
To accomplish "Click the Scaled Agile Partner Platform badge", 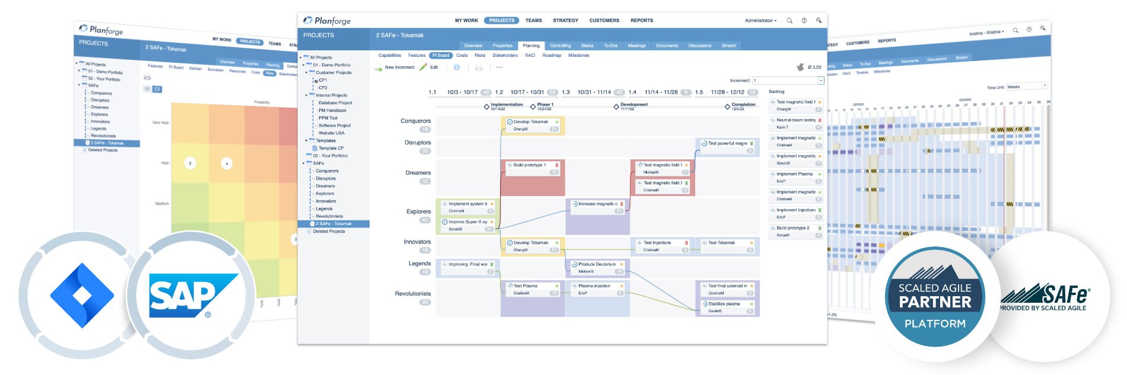I will 935,296.
